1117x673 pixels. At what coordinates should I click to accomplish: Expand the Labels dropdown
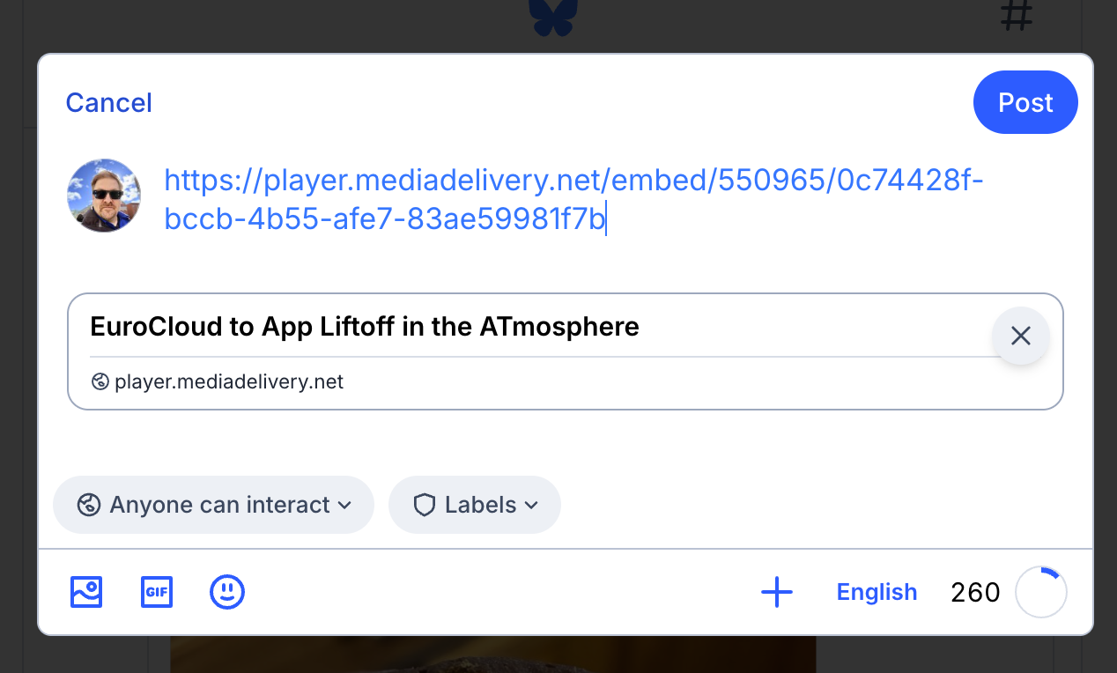pos(475,505)
